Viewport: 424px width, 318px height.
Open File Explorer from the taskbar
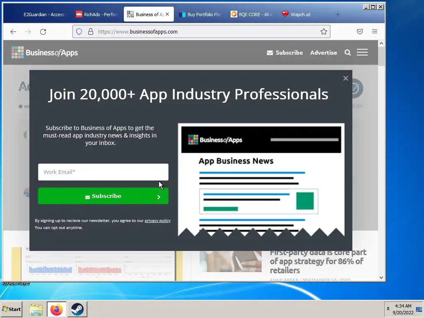(36, 310)
